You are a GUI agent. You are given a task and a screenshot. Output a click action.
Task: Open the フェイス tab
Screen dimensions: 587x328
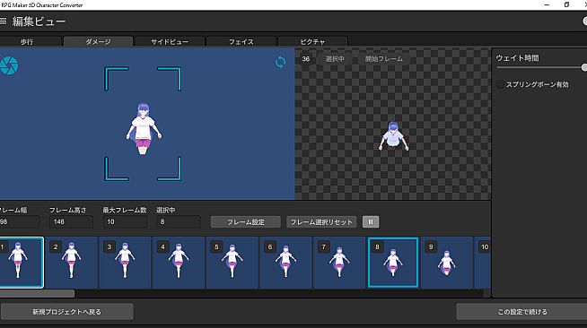click(x=241, y=42)
